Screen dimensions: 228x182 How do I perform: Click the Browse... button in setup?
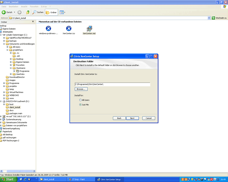click(81, 89)
